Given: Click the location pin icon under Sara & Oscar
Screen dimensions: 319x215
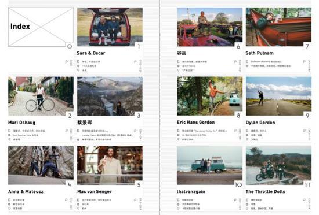Looking at the screenshot, I should point(78,70).
